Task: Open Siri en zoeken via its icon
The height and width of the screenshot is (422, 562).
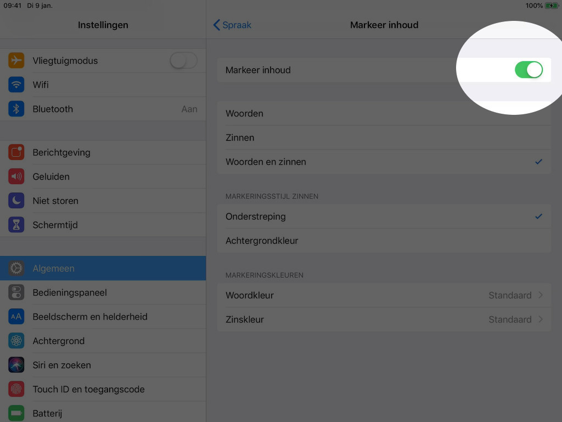Action: (16, 365)
